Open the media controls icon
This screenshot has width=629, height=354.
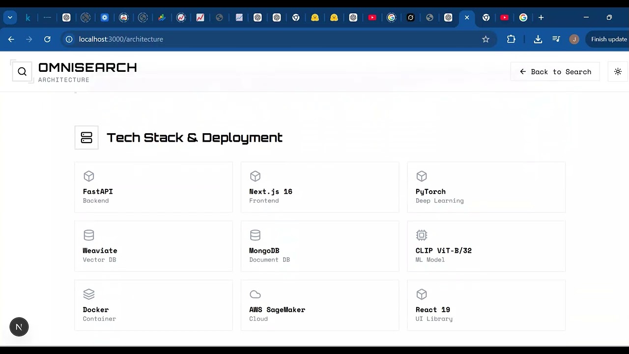[556, 39]
